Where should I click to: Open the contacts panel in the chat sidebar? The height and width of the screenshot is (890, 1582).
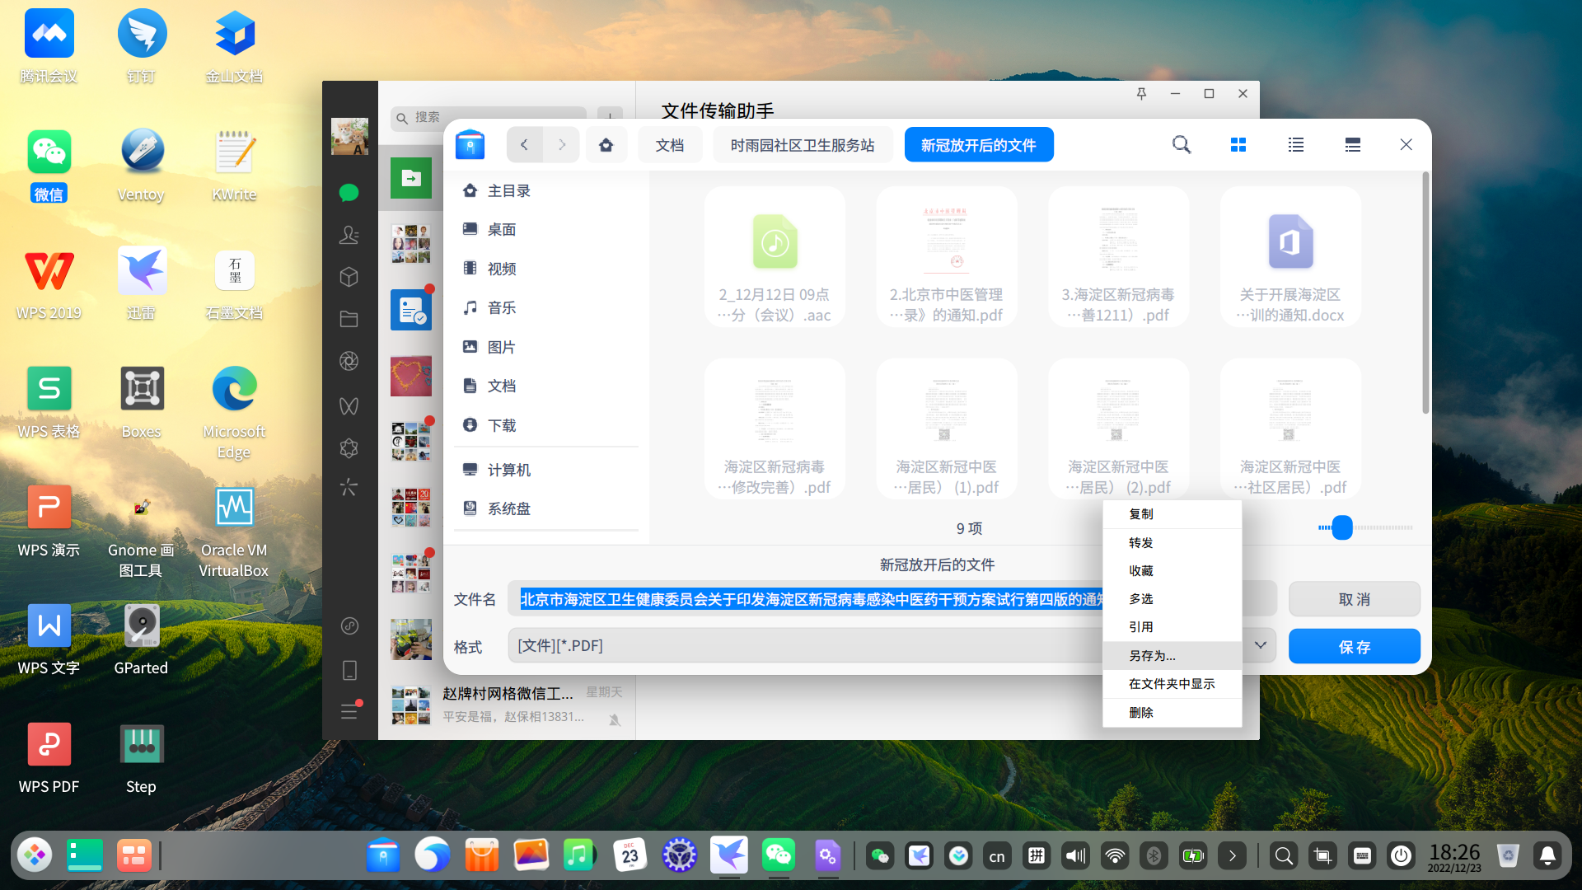349,235
